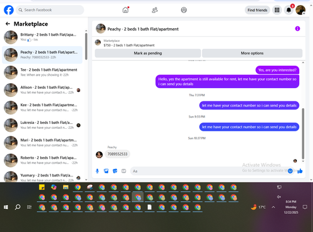Open Allison's conversation
The width and height of the screenshot is (313, 232).
click(x=42, y=90)
